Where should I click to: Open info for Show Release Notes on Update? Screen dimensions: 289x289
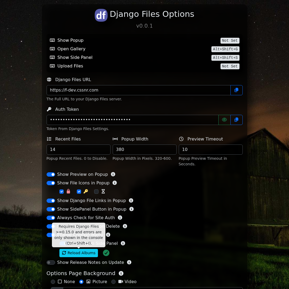pos(129,262)
